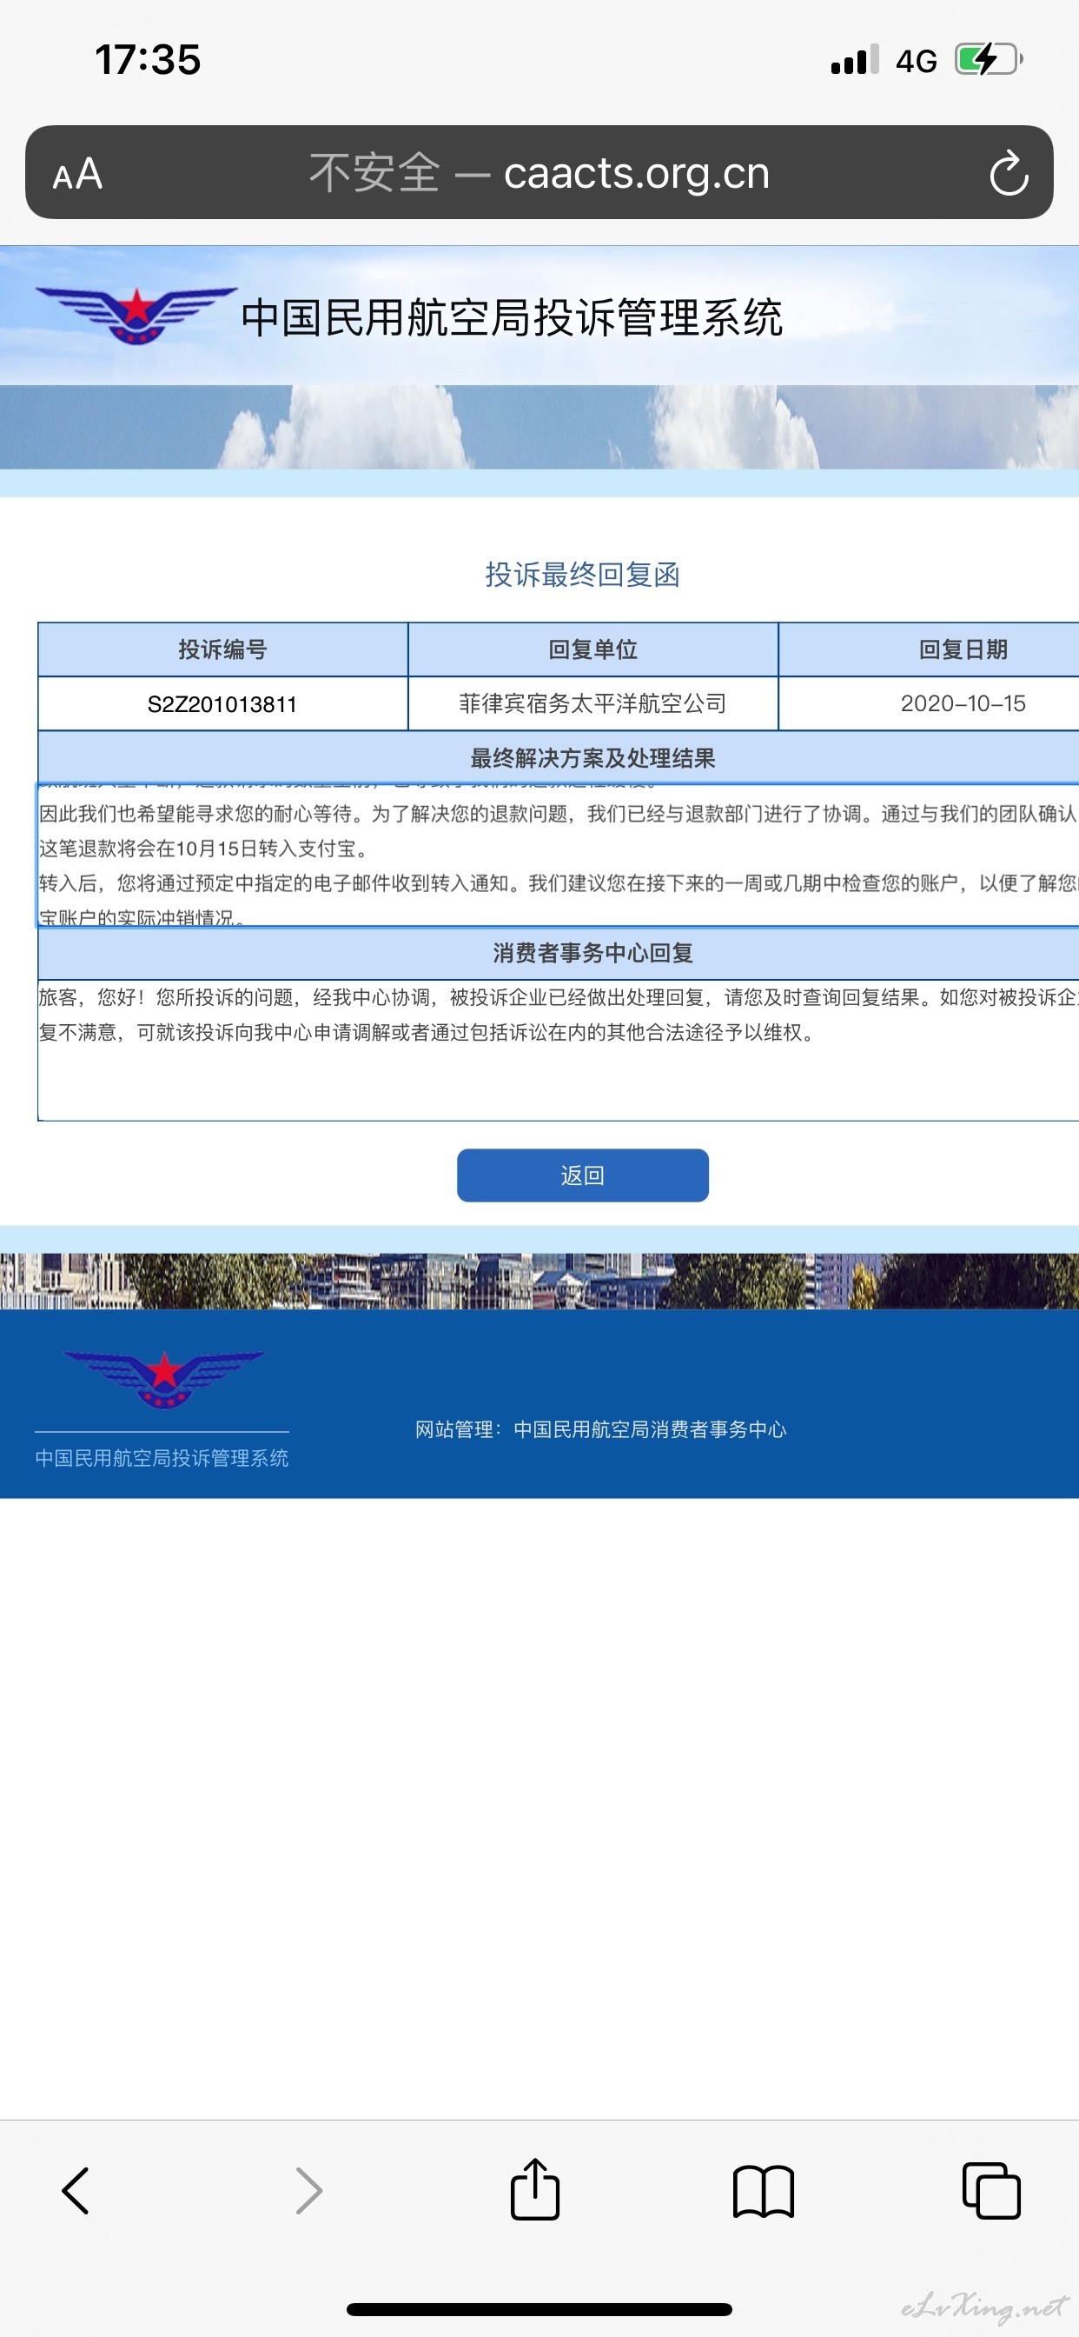Open the Safari share sheet icon
1079x2337 pixels.
535,2188
